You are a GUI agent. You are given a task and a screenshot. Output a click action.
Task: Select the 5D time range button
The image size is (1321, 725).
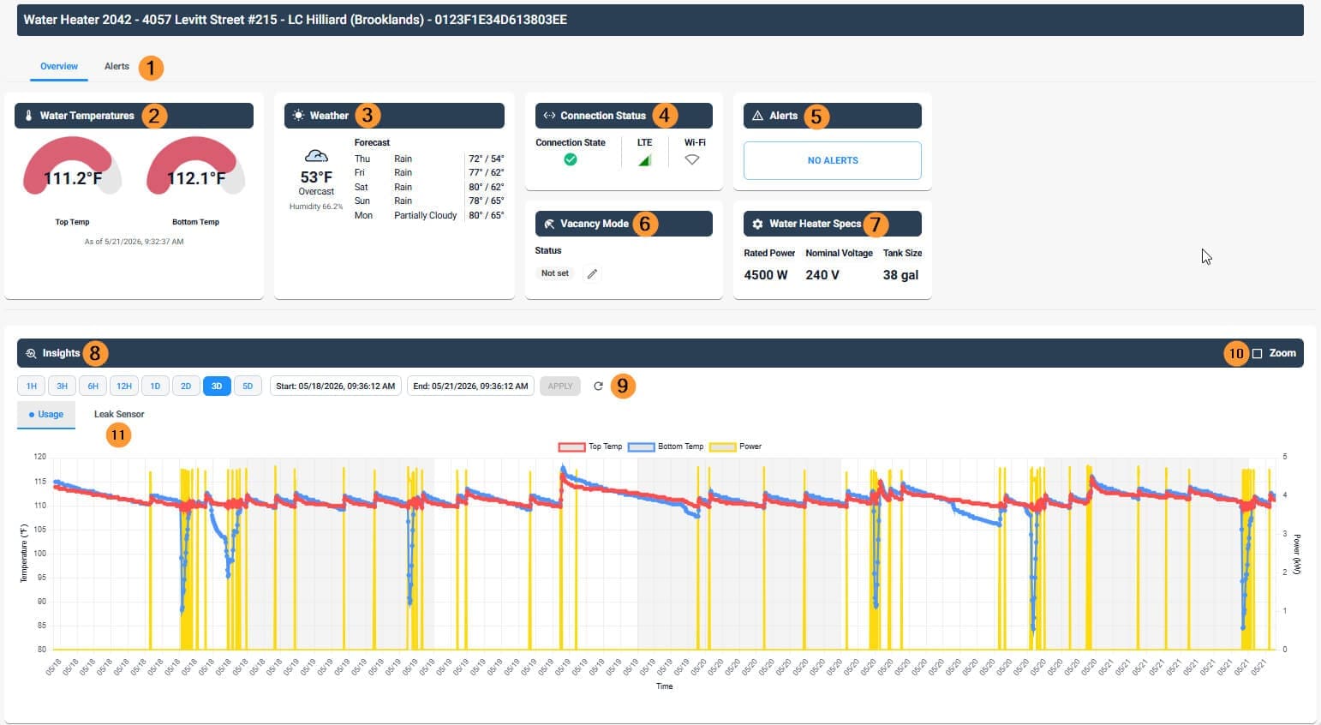(248, 386)
